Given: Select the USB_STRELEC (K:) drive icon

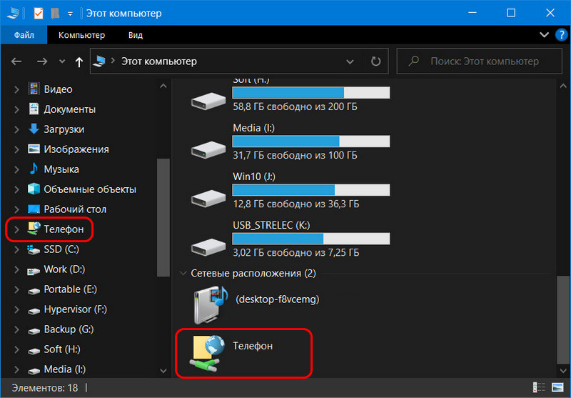Looking at the screenshot, I should tap(208, 247).
